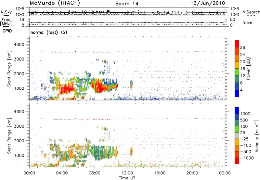Pick the red bottom velocity colorbar segment

coord(237,161)
